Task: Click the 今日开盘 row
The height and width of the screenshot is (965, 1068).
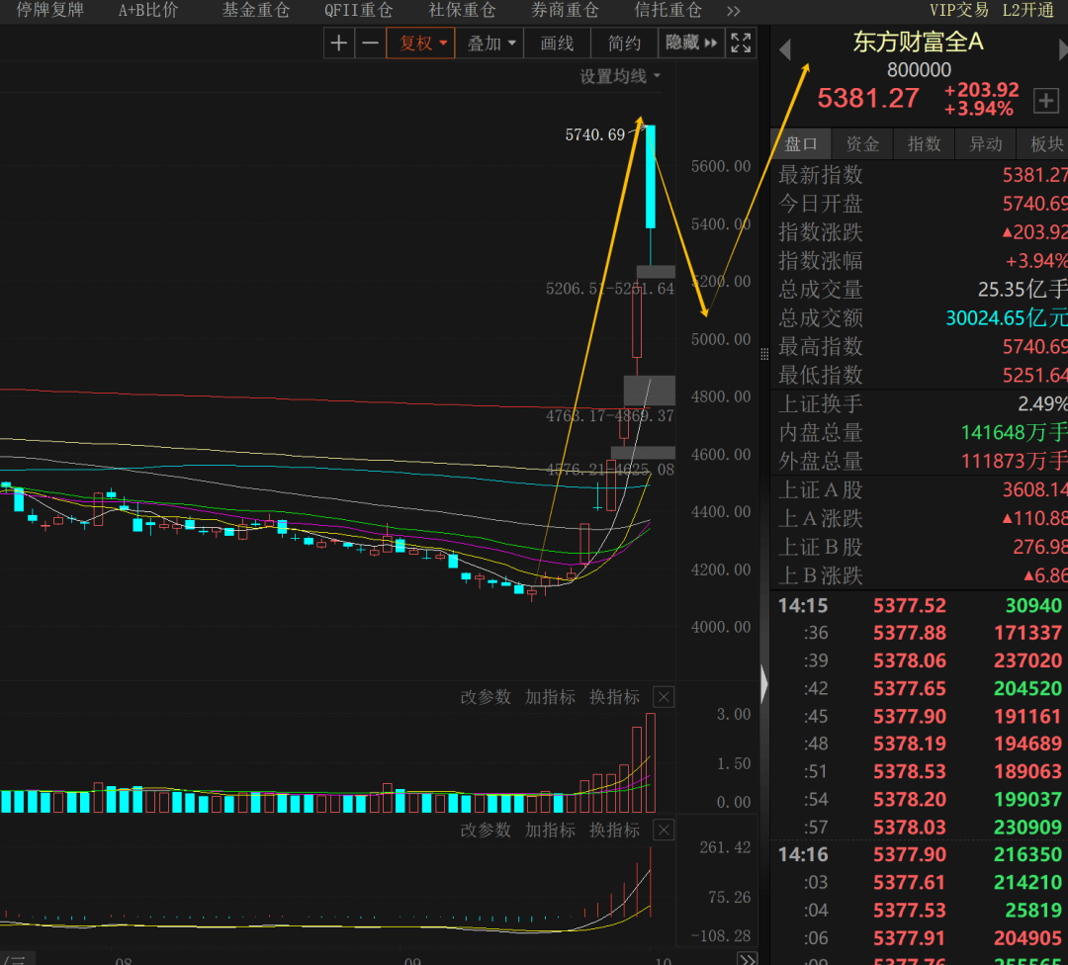Action: (920, 204)
